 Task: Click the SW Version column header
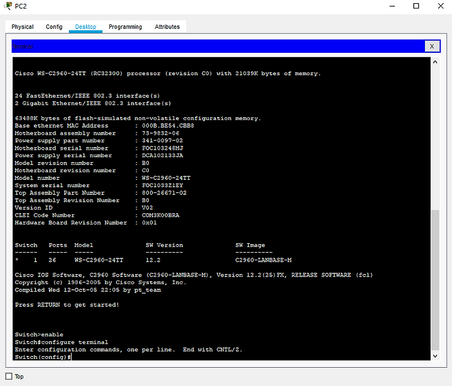click(x=164, y=245)
